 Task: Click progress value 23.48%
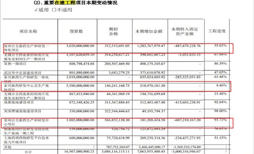pos(221,93)
